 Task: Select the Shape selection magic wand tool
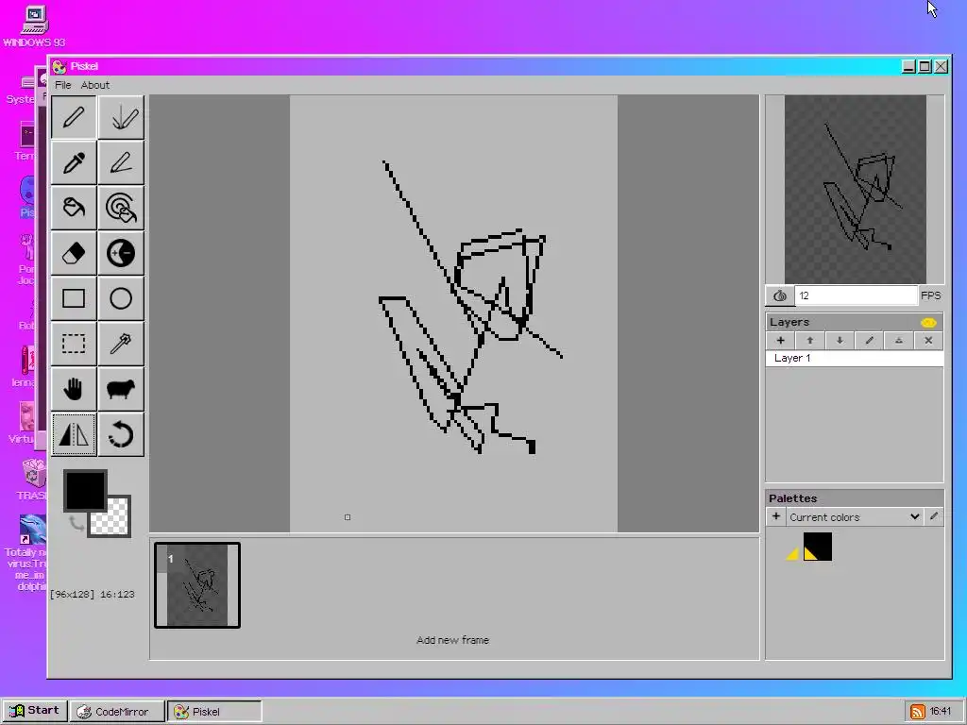(x=121, y=344)
